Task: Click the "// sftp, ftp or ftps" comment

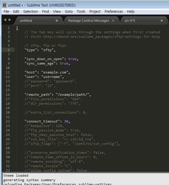Action: [x=45, y=46]
